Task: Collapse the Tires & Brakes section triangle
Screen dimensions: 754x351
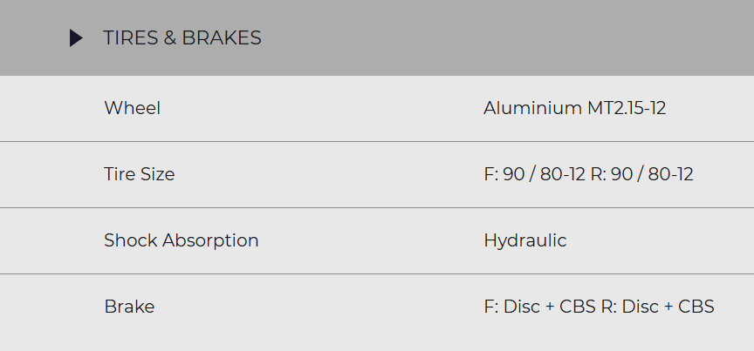Action: [76, 38]
